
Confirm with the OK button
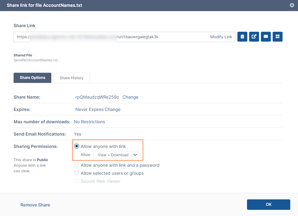tap(268, 205)
